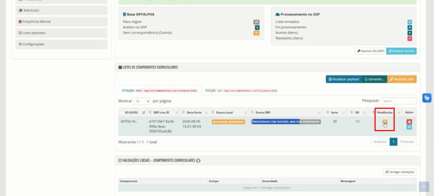Click the info icon beside Validações Locais title
Image resolution: width=434 pixels, height=196 pixels.
198,160
